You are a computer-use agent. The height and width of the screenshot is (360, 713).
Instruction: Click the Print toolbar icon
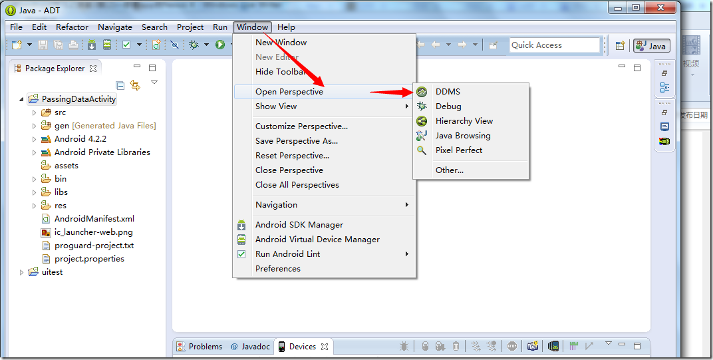tap(73, 45)
